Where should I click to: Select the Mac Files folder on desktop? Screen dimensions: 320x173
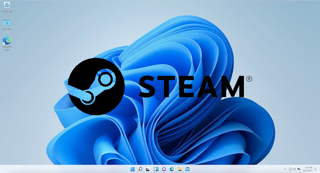[x=7, y=24]
